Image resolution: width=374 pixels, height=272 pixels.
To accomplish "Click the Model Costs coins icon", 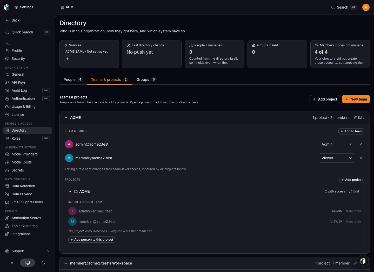I will pyautogui.click(x=7, y=162).
